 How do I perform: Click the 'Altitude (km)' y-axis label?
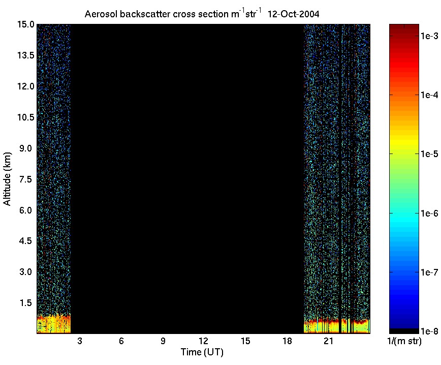tap(7, 179)
